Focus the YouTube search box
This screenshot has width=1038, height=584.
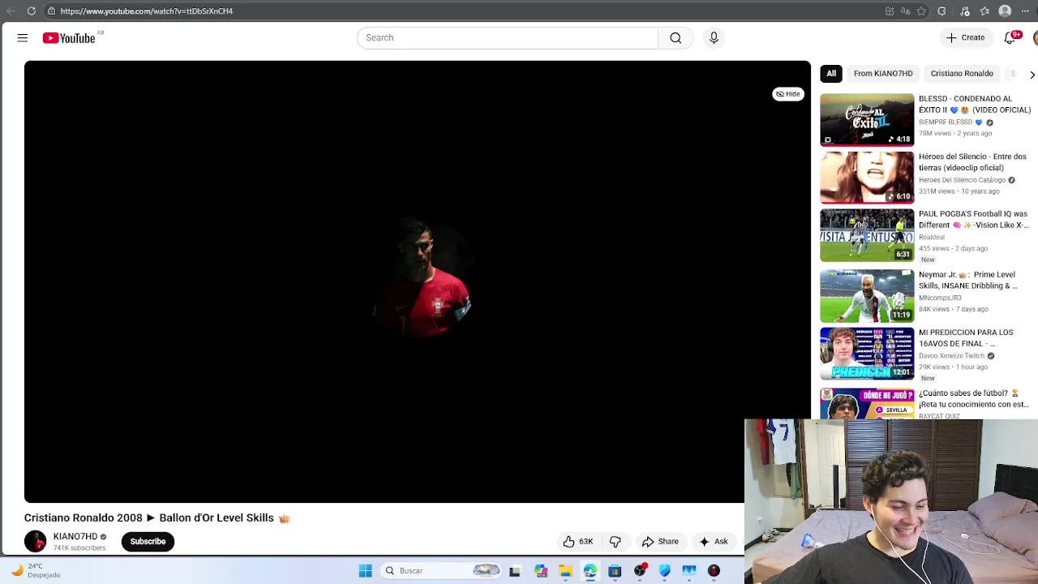click(x=508, y=38)
